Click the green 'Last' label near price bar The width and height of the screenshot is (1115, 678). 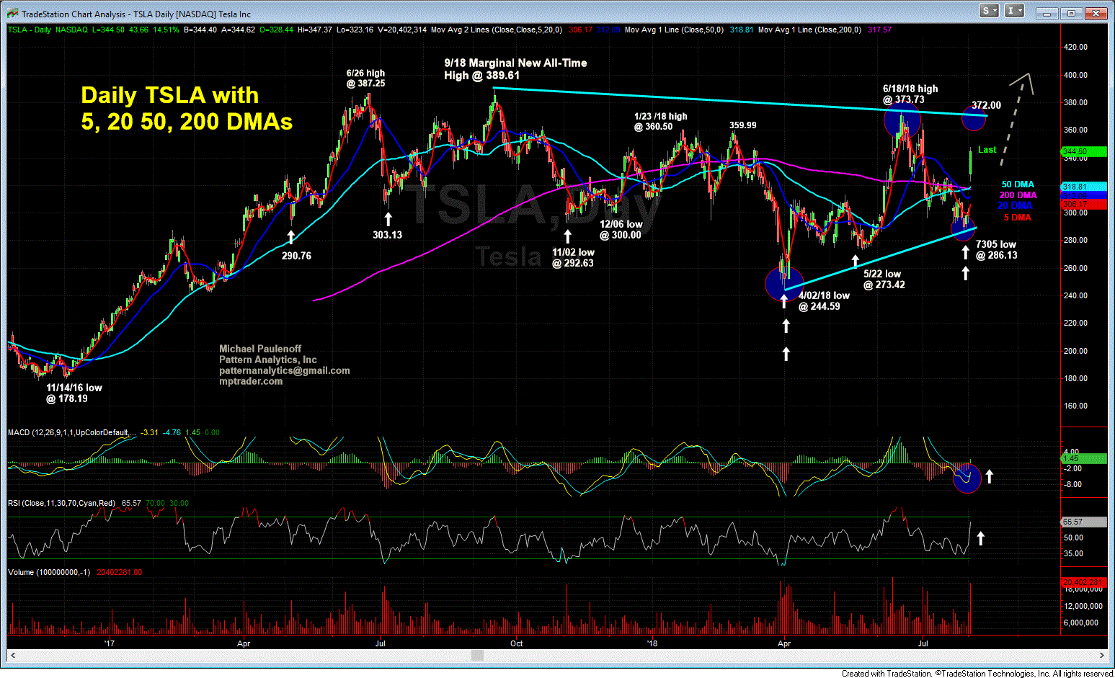click(x=987, y=150)
